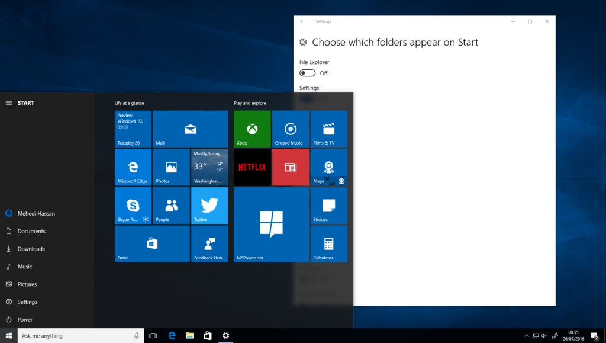Open the Calculator tile
This screenshot has width=606, height=343.
[x=329, y=243]
